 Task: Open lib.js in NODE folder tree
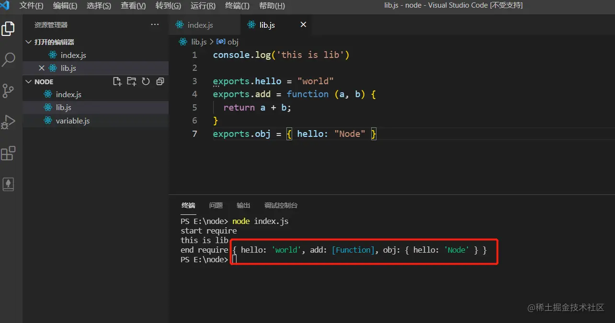coord(96,107)
